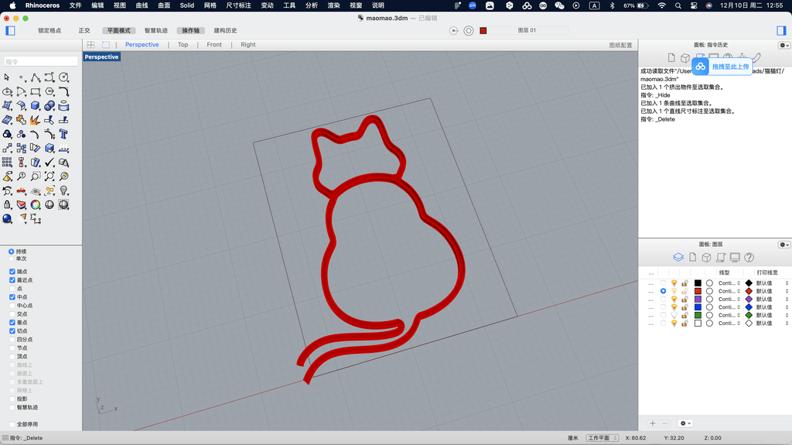
Task: Open the 尺寸标注 menu
Action: (238, 5)
